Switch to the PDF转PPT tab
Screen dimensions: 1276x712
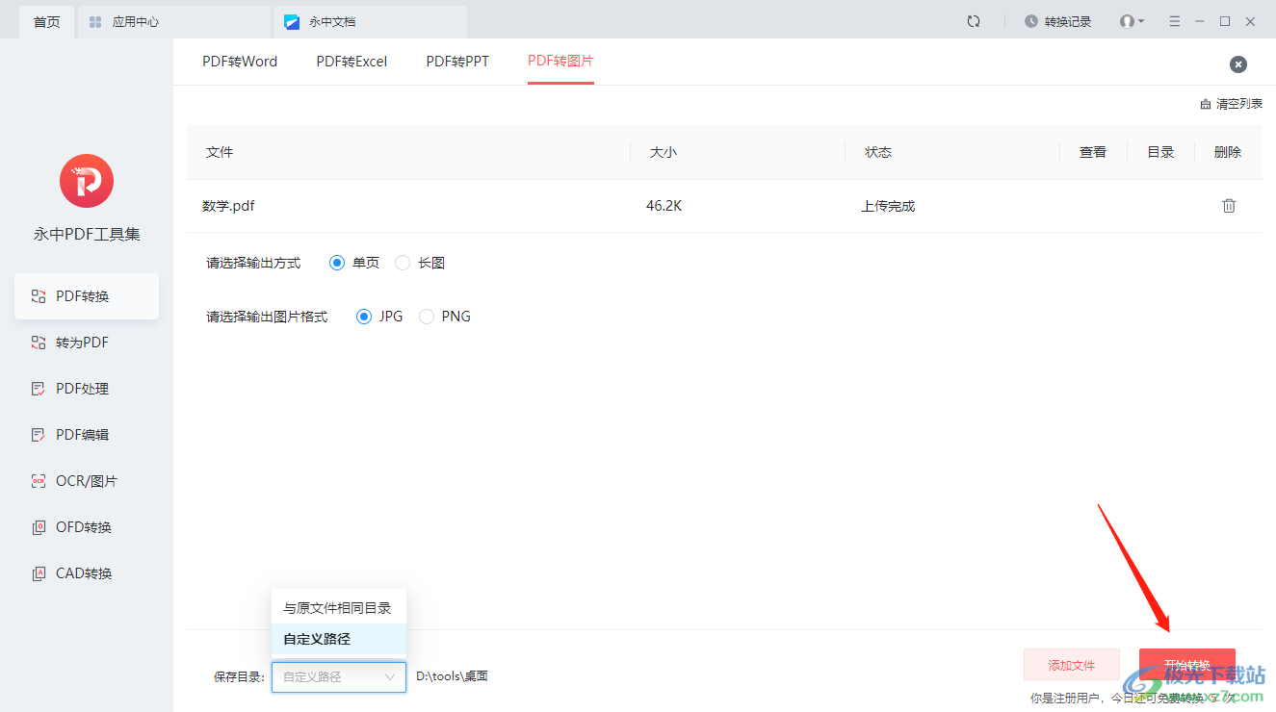click(x=457, y=62)
